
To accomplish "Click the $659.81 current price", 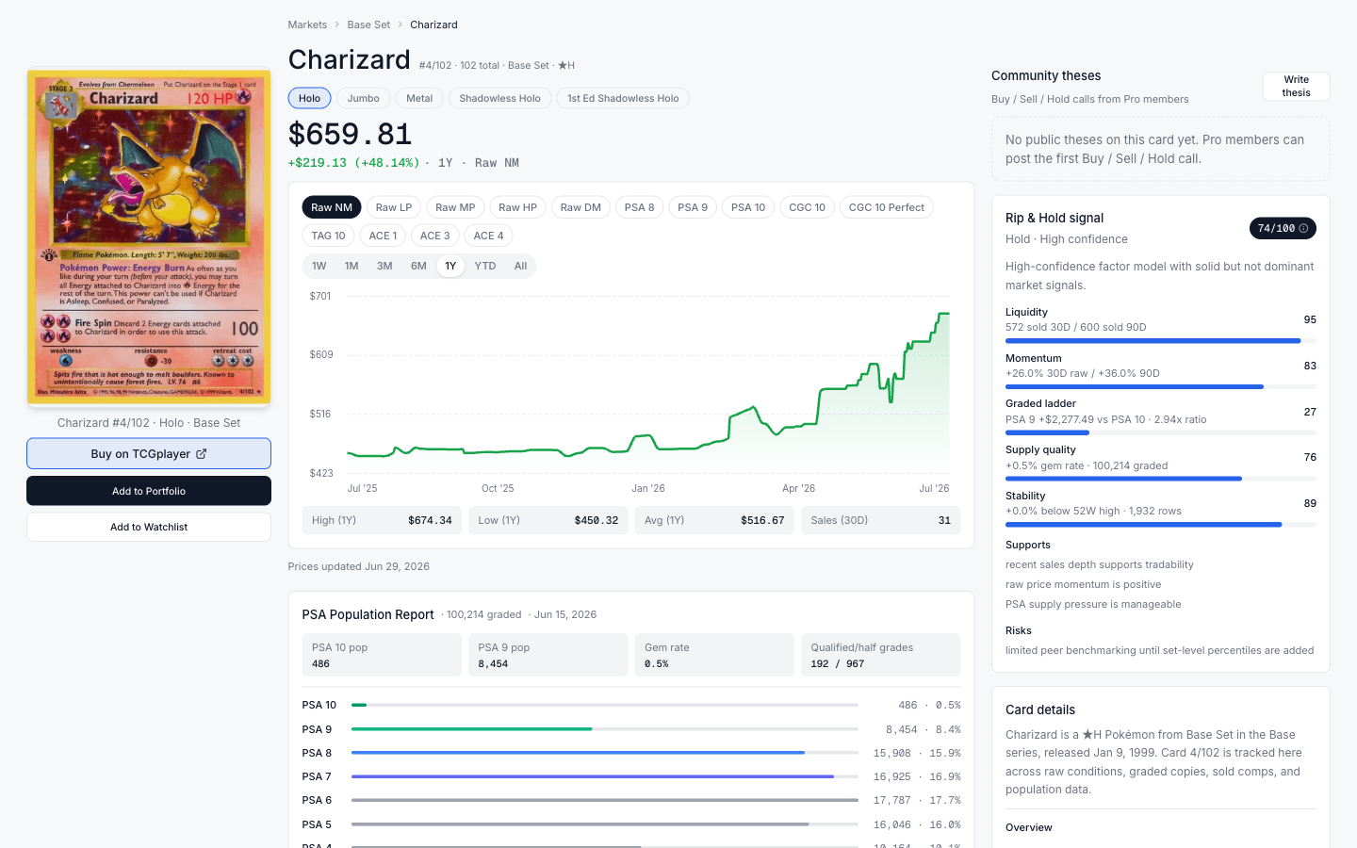I will [350, 134].
